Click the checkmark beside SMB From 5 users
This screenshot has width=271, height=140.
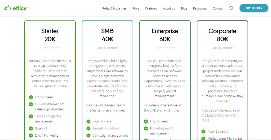coord(89,121)
